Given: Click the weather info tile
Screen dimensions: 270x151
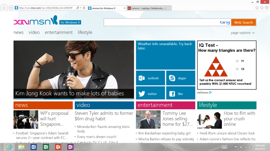Looking at the screenshot, I should pyautogui.click(x=165, y=55).
